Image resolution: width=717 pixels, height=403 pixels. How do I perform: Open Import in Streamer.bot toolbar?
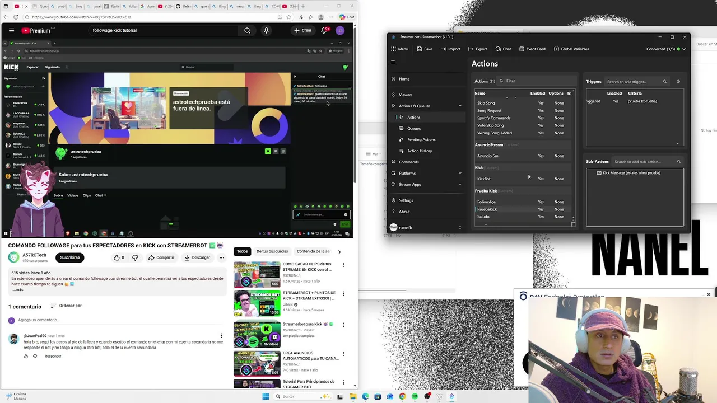(450, 49)
